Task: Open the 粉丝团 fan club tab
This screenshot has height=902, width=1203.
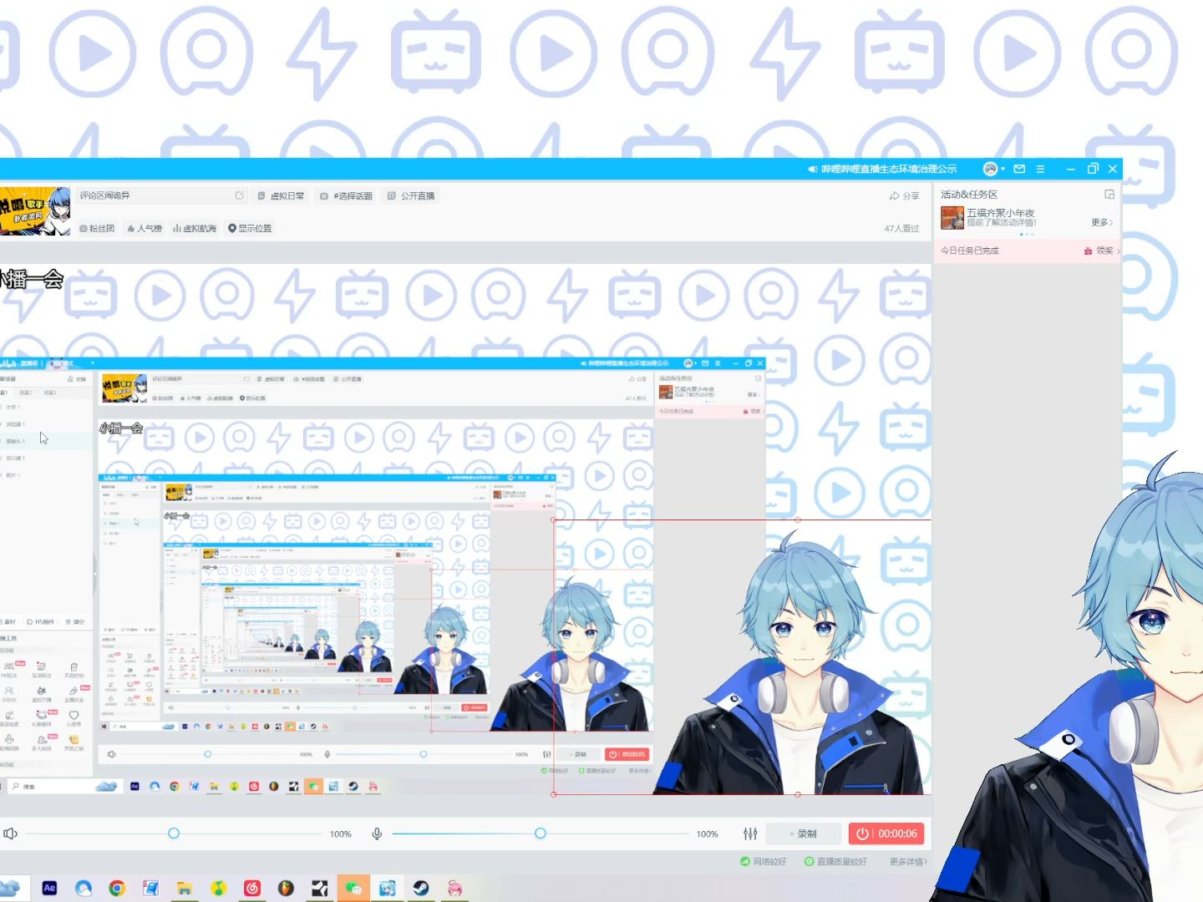Action: coord(97,228)
